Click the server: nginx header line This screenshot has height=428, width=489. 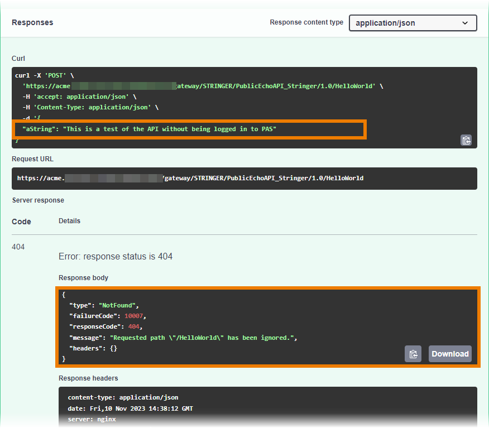tap(92, 419)
